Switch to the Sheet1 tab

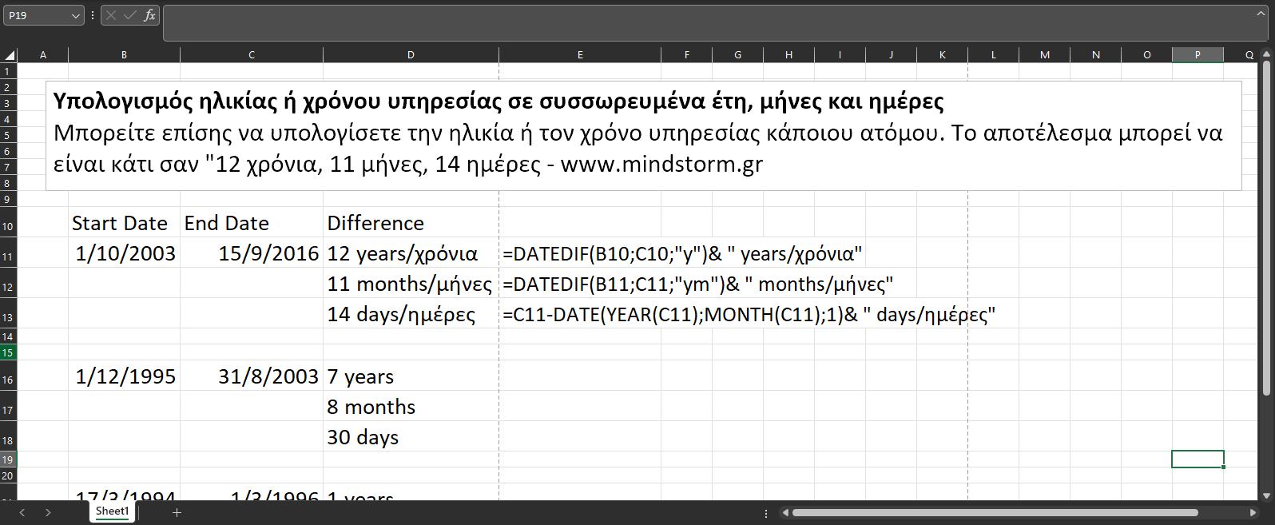pyautogui.click(x=112, y=511)
